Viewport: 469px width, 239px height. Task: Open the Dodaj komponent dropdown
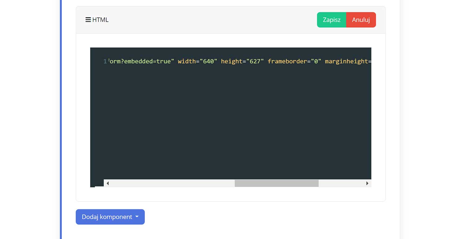(x=107, y=217)
